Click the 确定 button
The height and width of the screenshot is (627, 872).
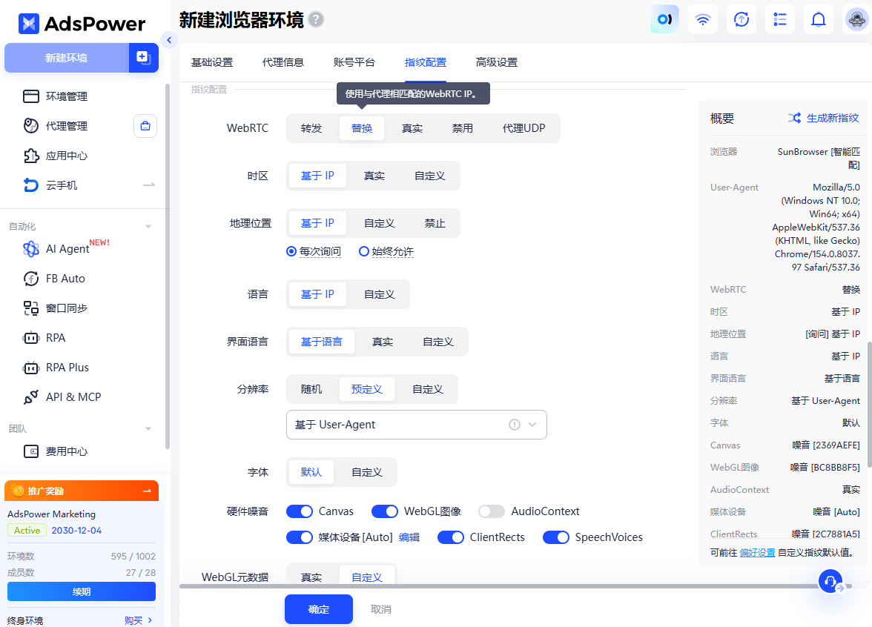pos(319,609)
